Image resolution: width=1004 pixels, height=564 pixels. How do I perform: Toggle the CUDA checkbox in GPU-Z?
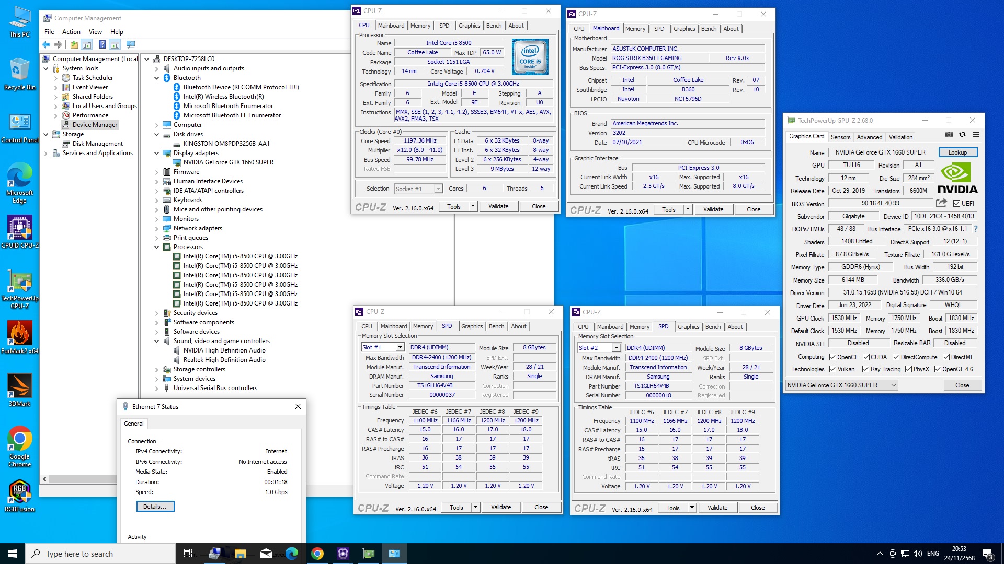[866, 357]
